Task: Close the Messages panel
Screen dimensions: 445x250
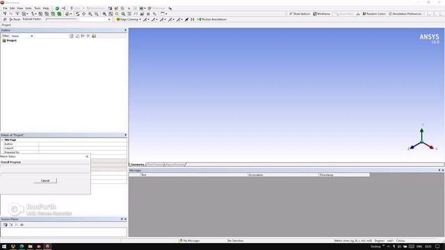Action: 443,170
